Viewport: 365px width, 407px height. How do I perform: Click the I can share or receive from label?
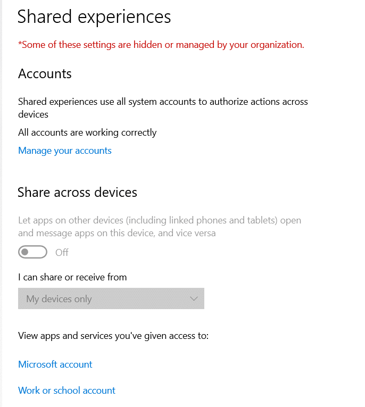(x=72, y=277)
